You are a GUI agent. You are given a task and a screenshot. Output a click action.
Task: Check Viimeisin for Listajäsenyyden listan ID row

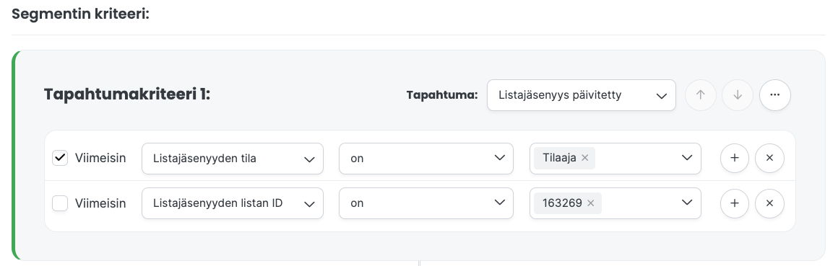60,203
